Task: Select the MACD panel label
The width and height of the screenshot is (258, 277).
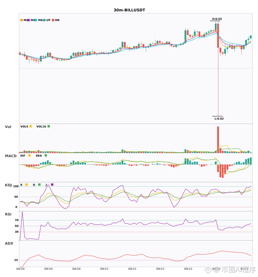Action: (10, 156)
